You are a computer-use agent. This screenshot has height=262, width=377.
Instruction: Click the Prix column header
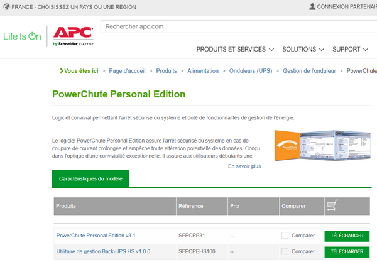253,206
